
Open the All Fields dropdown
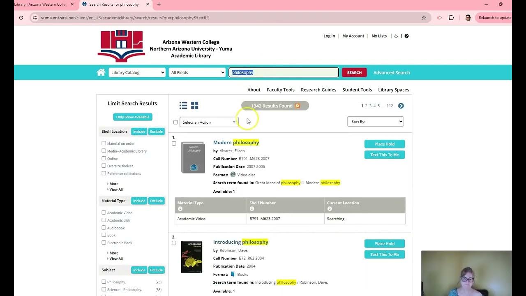(x=197, y=72)
